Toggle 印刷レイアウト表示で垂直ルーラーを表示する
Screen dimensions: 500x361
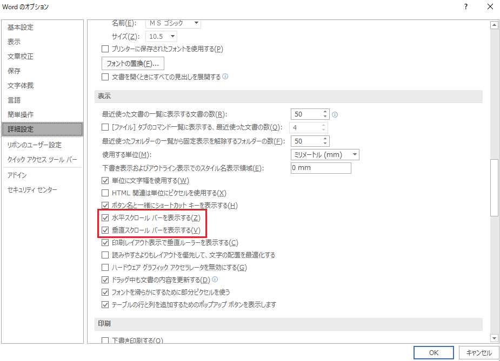click(105, 243)
